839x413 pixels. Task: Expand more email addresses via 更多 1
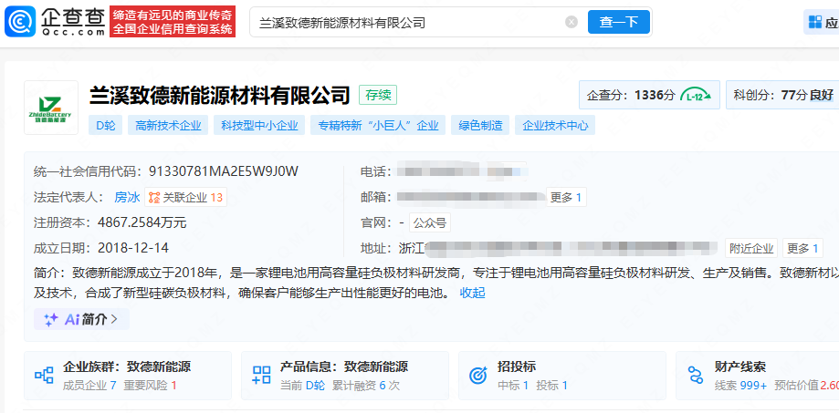coord(566,197)
